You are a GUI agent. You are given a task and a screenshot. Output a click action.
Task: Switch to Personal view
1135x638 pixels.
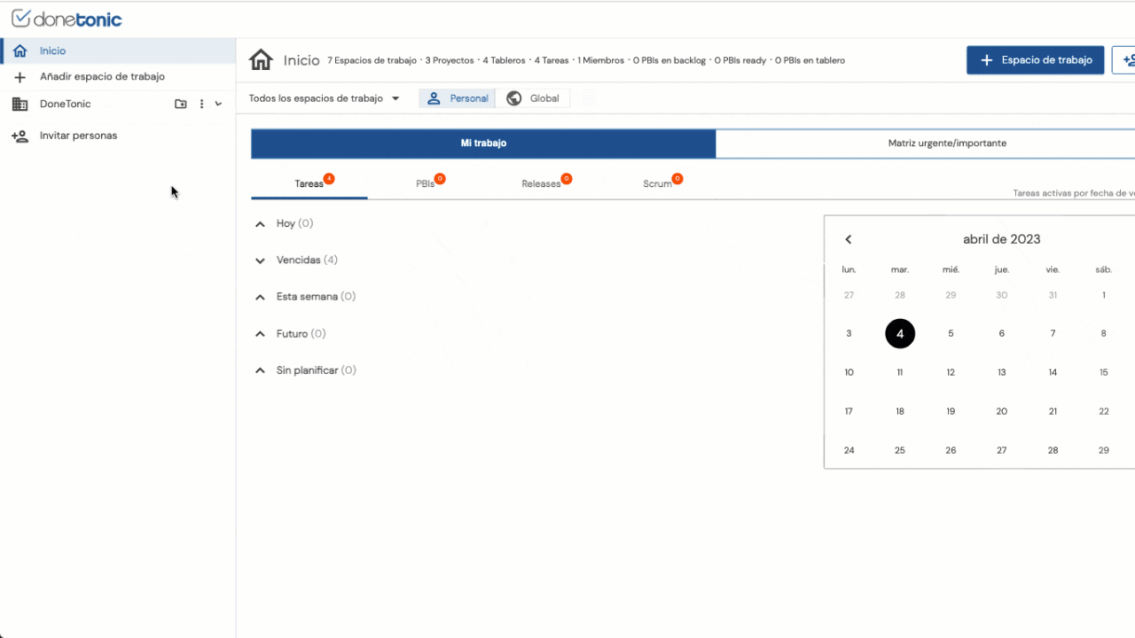(458, 98)
